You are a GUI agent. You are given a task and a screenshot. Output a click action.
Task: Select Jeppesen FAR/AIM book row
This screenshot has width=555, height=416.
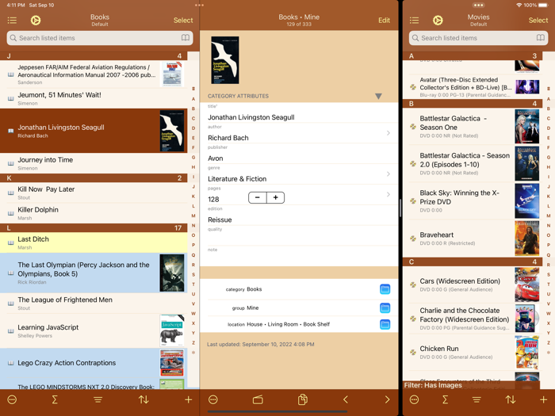coord(94,74)
